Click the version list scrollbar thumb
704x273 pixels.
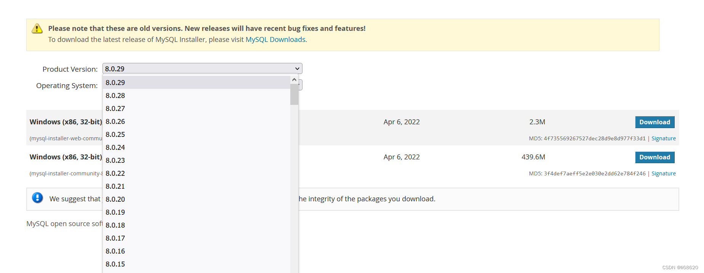pyautogui.click(x=294, y=94)
